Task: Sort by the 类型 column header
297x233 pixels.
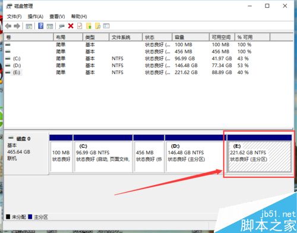Action: tap(96, 37)
